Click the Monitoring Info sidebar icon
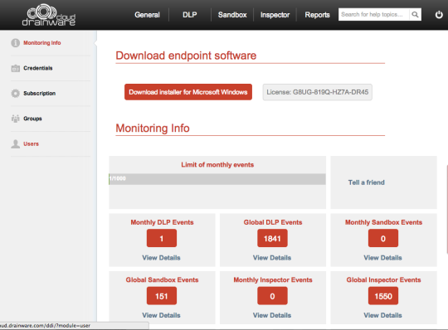The width and height of the screenshot is (448, 330). point(16,43)
